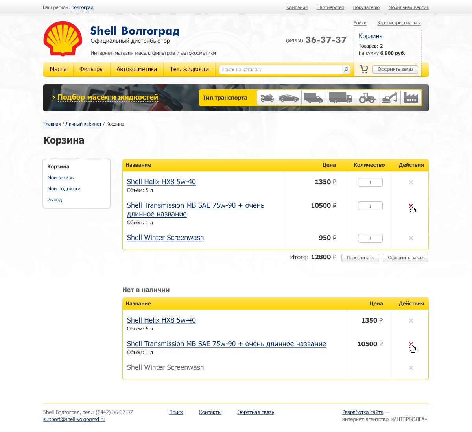This screenshot has height=432, width=472.
Task: Open the Партнерство link
Action: point(330,7)
